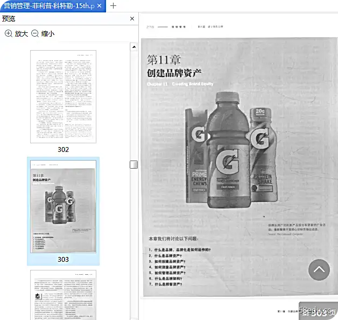Open page 302 thumbnail
The height and width of the screenshot is (320, 338).
click(63, 96)
